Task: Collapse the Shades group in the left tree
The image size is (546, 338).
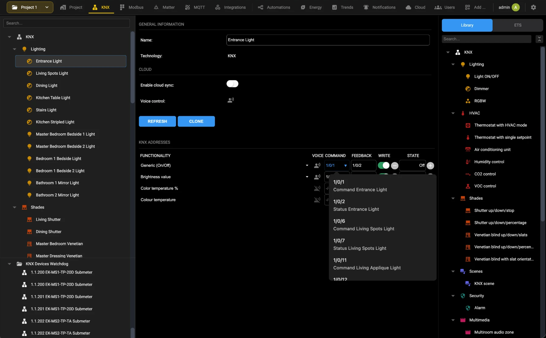Action: [14, 207]
